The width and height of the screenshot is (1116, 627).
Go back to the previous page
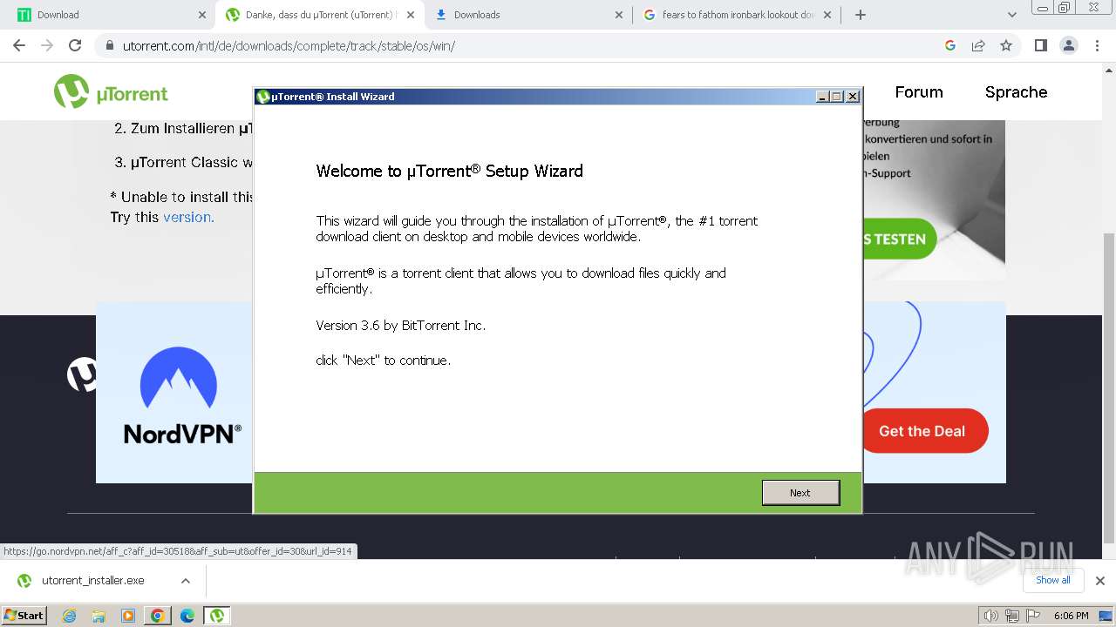coord(19,45)
